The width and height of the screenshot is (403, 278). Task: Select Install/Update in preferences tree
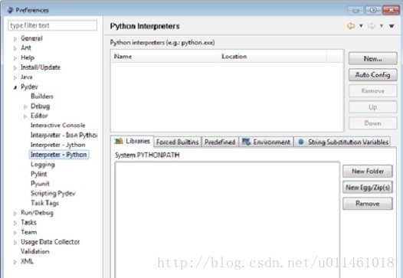pos(41,67)
